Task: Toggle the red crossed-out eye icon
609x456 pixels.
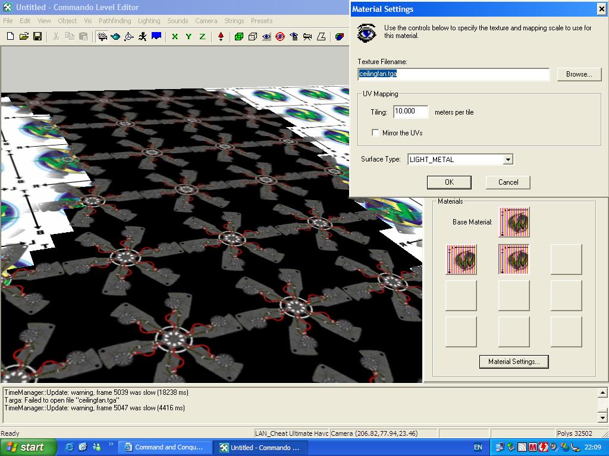Action: 280,36
